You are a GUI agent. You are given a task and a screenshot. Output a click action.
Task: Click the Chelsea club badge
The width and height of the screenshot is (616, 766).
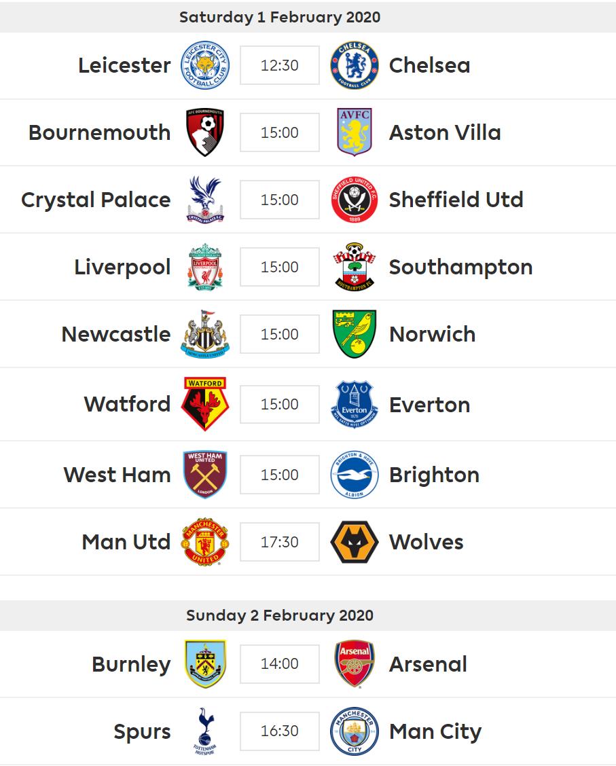354,65
